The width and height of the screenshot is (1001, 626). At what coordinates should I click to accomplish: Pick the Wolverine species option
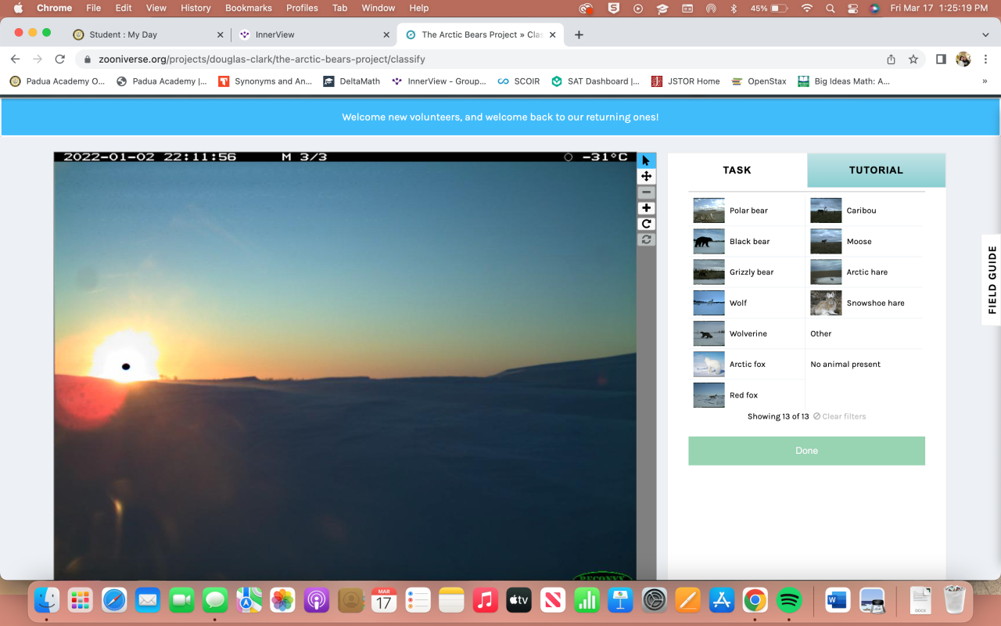point(748,333)
